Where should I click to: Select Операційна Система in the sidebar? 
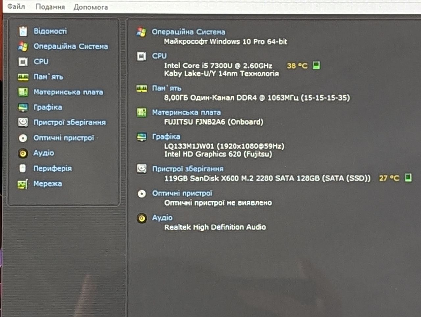[71, 46]
